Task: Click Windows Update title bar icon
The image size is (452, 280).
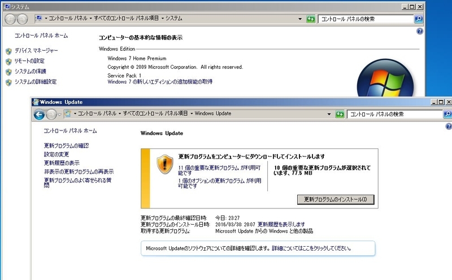Action: click(36, 102)
